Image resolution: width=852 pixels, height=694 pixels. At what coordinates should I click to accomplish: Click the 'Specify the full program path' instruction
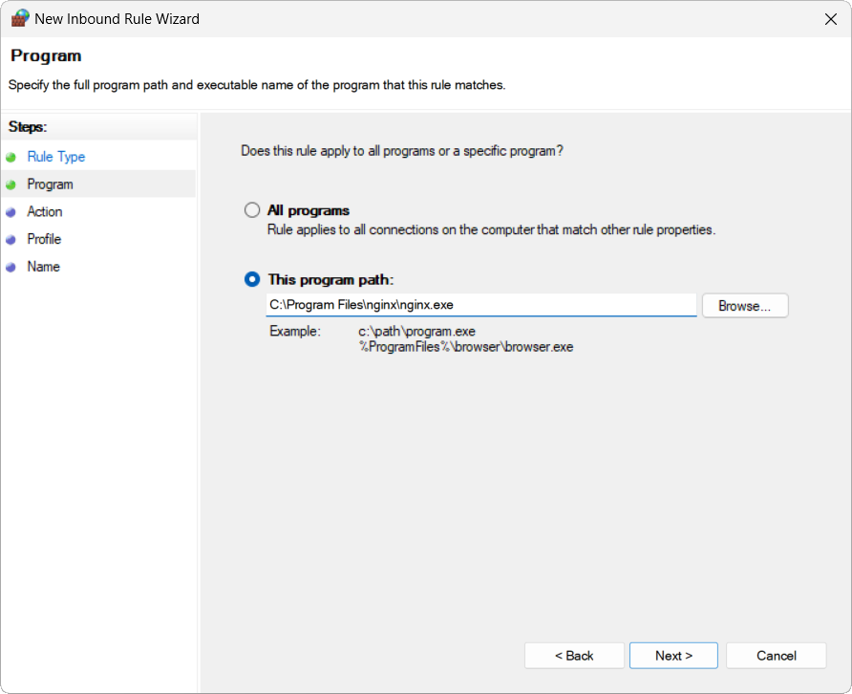[x=257, y=85]
